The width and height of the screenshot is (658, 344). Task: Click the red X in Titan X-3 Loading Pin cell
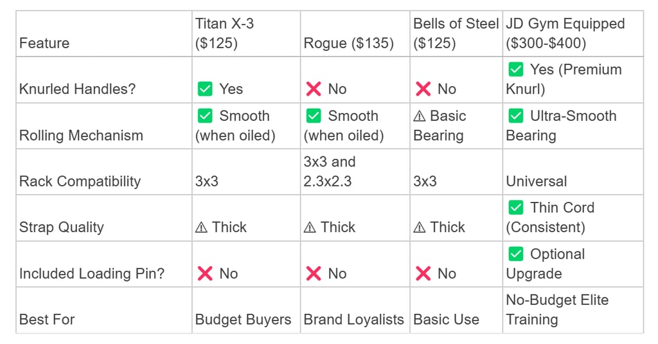coord(205,274)
